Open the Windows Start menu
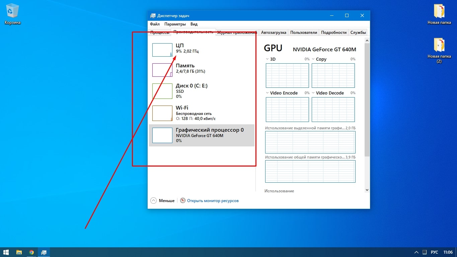Viewport: 457px width, 257px height. 6,252
